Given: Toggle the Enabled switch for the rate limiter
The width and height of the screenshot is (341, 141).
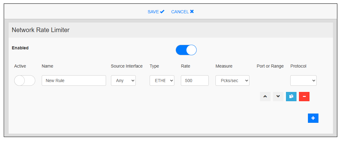Looking at the screenshot, I should (186, 50).
